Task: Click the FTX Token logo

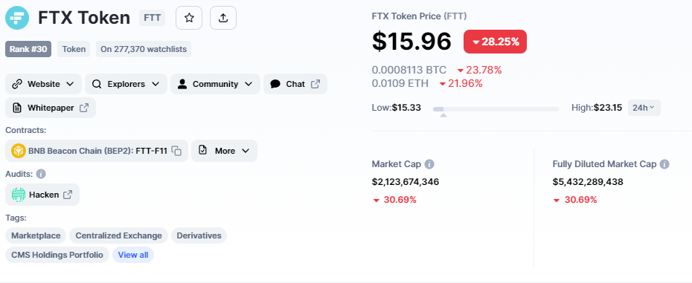Action: (x=17, y=18)
